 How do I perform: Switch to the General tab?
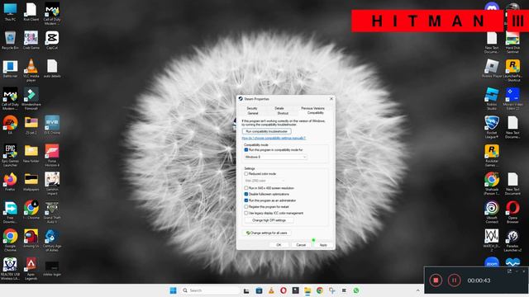(x=253, y=113)
